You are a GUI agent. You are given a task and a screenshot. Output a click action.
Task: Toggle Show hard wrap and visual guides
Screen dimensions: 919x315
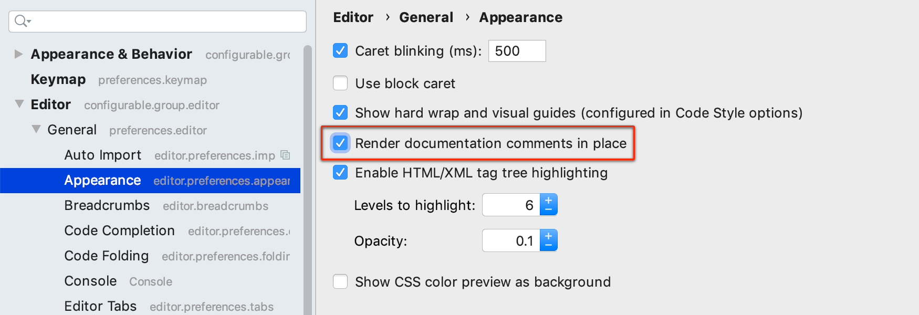(x=340, y=113)
